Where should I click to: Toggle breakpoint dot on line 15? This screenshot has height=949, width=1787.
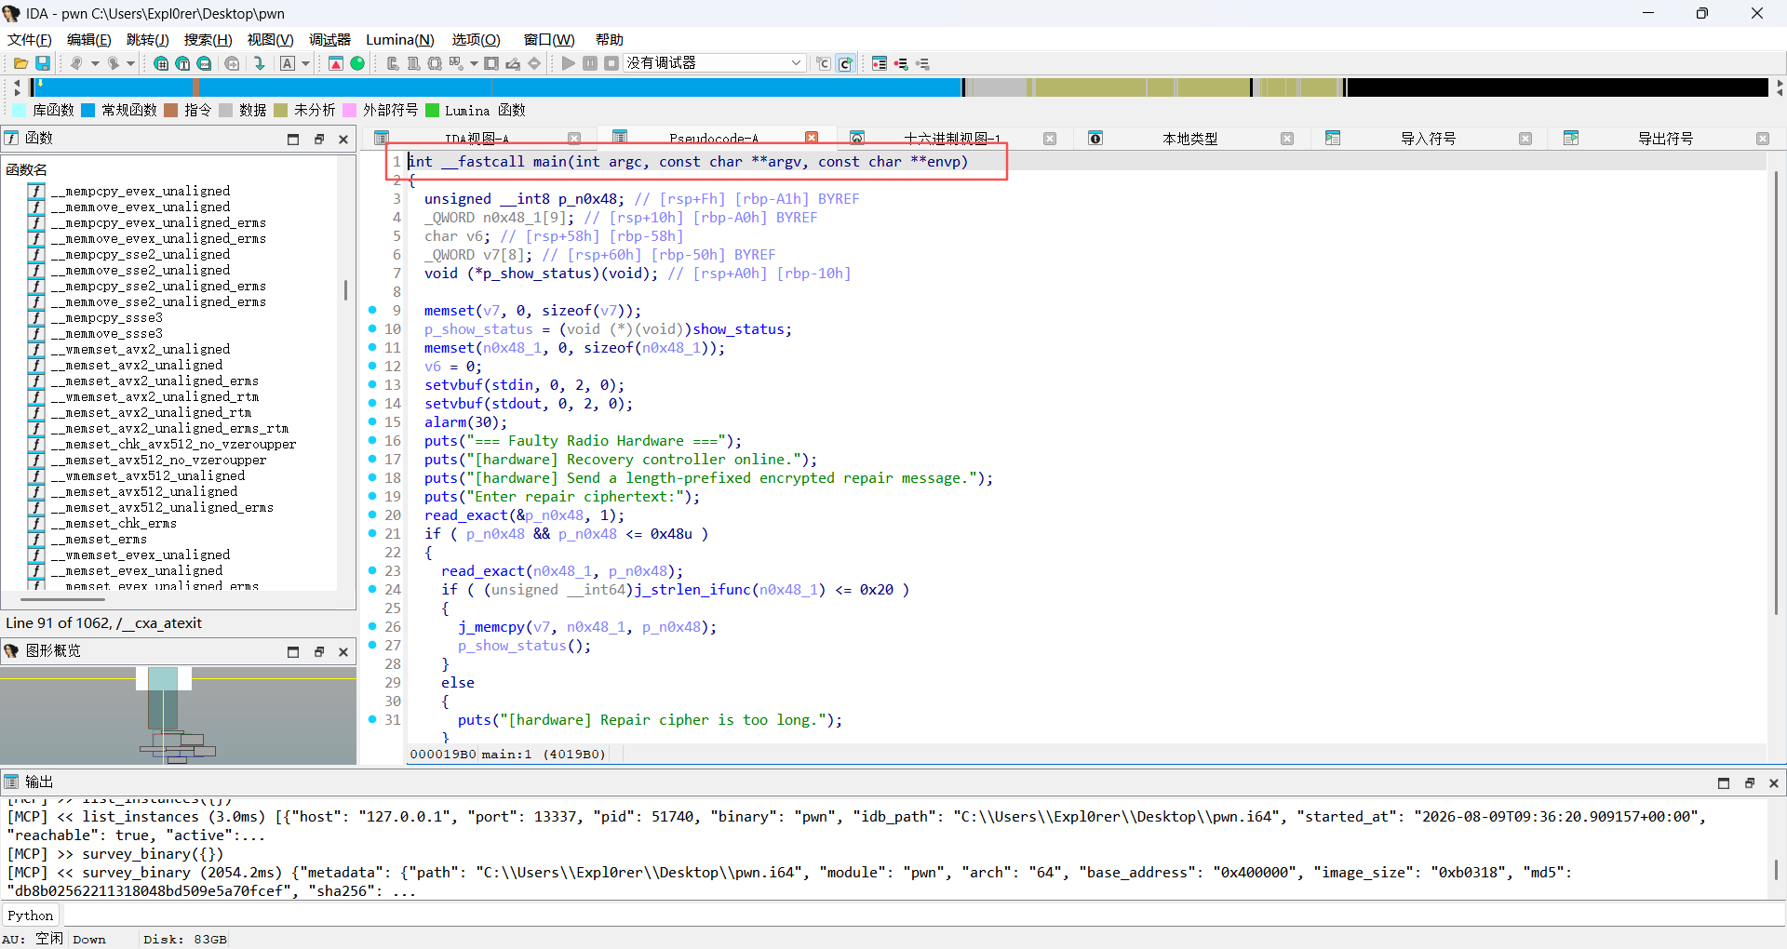click(x=372, y=421)
